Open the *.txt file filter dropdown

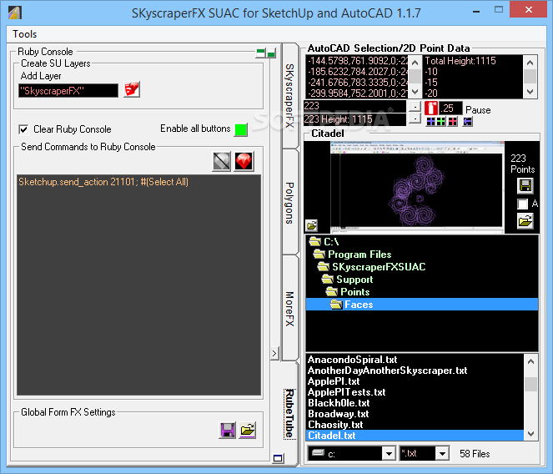click(x=442, y=453)
